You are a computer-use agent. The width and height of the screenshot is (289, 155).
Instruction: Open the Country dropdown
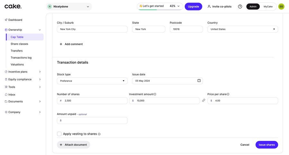click(x=242, y=29)
